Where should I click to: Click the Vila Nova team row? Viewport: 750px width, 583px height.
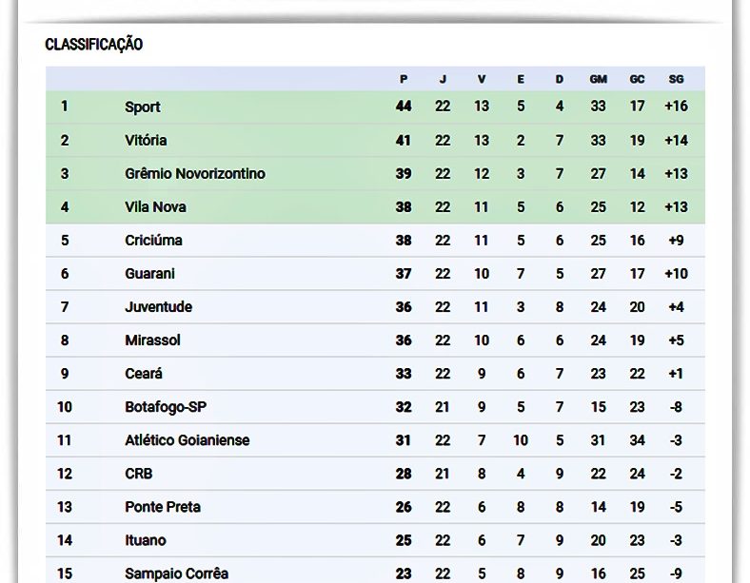tap(155, 206)
